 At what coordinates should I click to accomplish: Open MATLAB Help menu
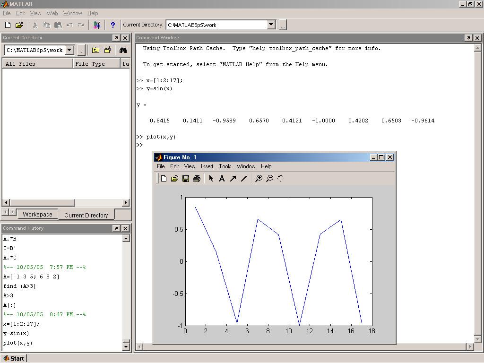tap(93, 13)
